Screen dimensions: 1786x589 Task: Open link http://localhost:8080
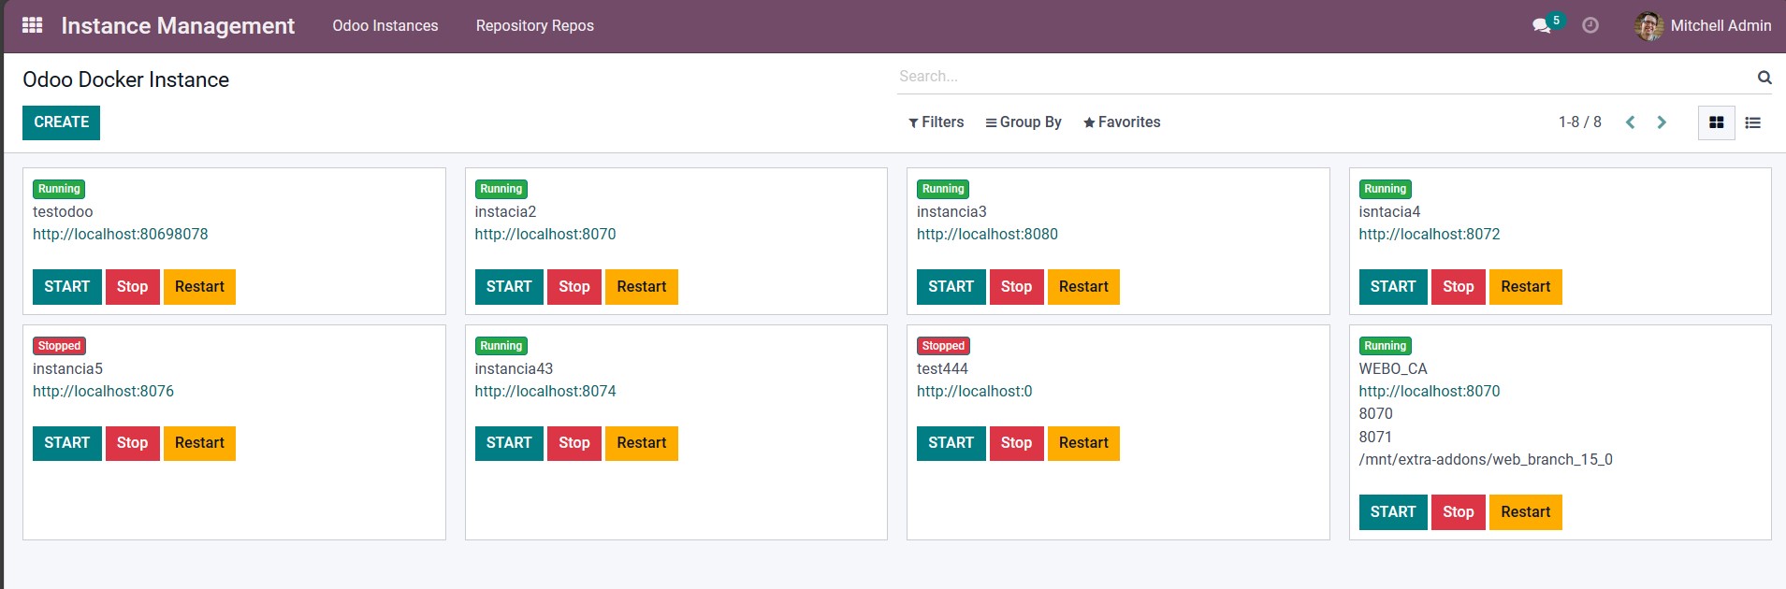987,235
